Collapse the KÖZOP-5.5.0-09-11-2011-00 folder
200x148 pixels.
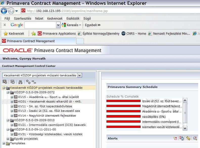point(8,130)
